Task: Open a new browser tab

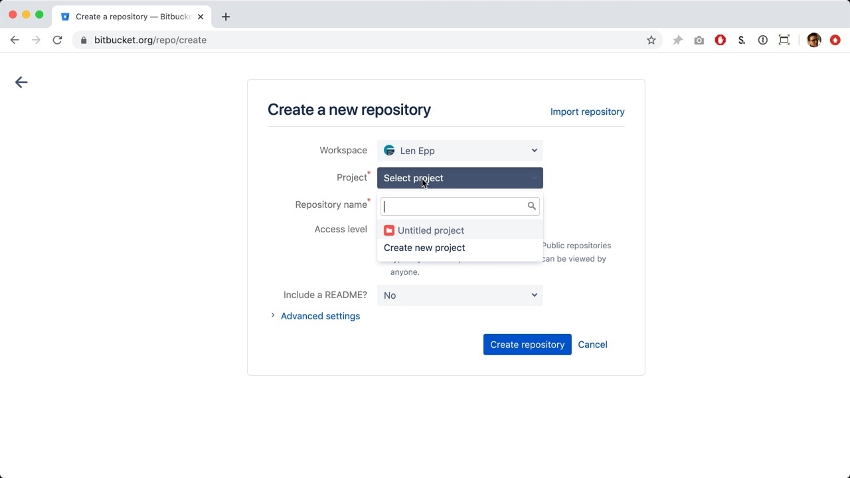Action: pos(226,17)
